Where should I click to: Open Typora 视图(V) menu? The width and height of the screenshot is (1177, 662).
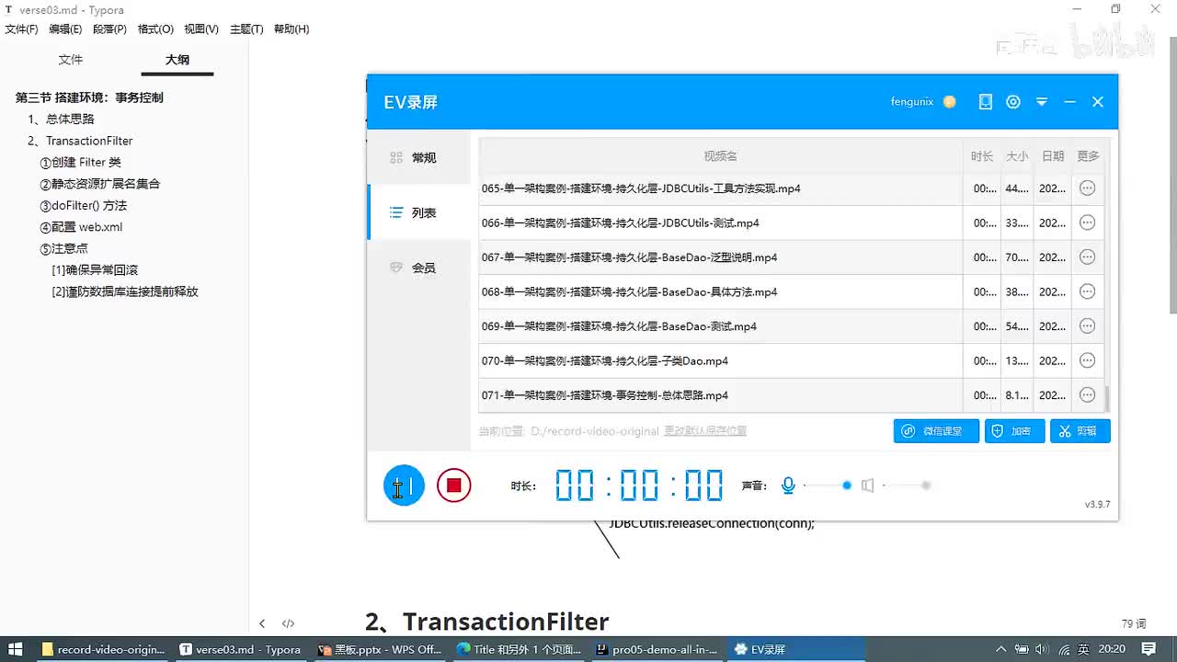pyautogui.click(x=201, y=29)
